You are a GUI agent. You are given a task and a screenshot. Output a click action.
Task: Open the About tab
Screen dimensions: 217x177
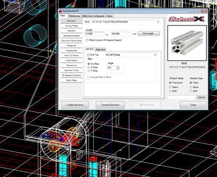coord(110,16)
